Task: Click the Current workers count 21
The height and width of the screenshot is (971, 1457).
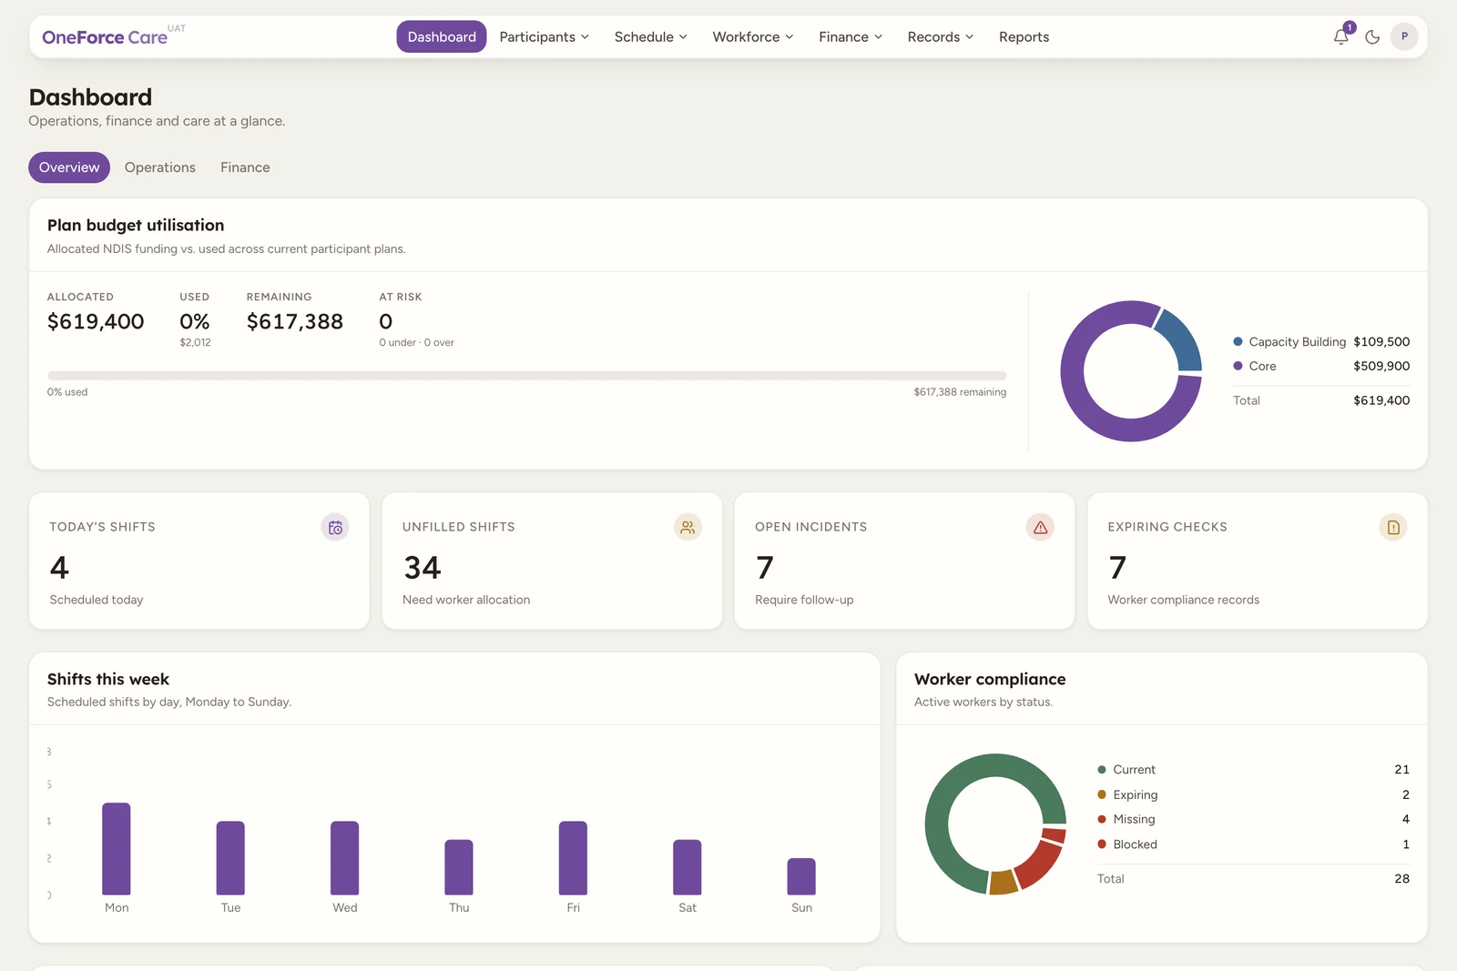Action: tap(1402, 770)
